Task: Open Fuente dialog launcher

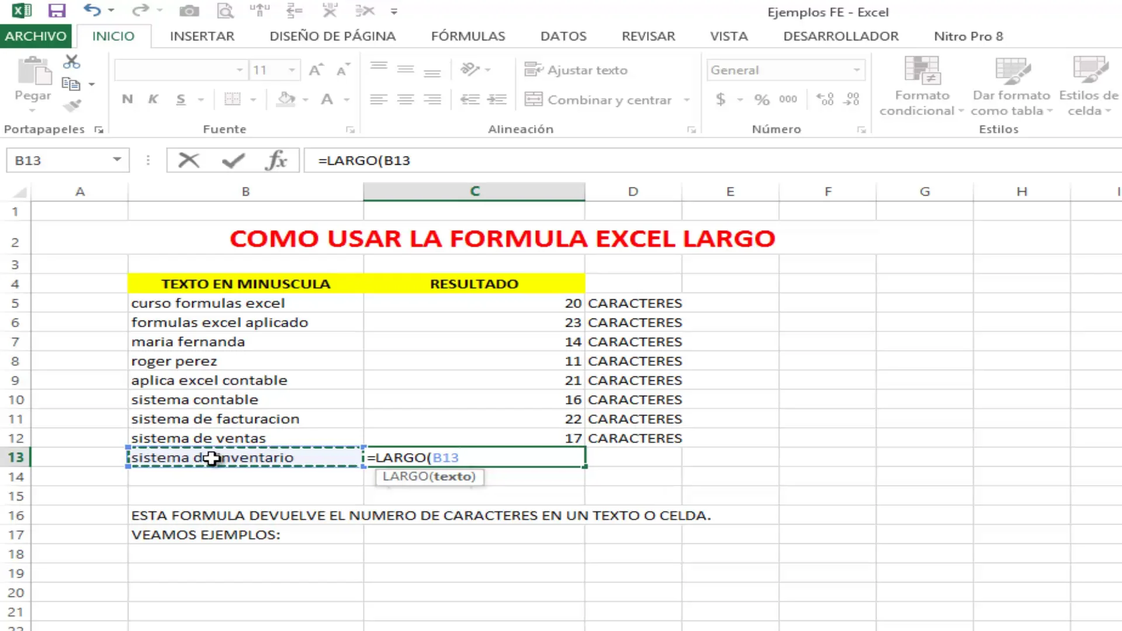Action: click(350, 130)
